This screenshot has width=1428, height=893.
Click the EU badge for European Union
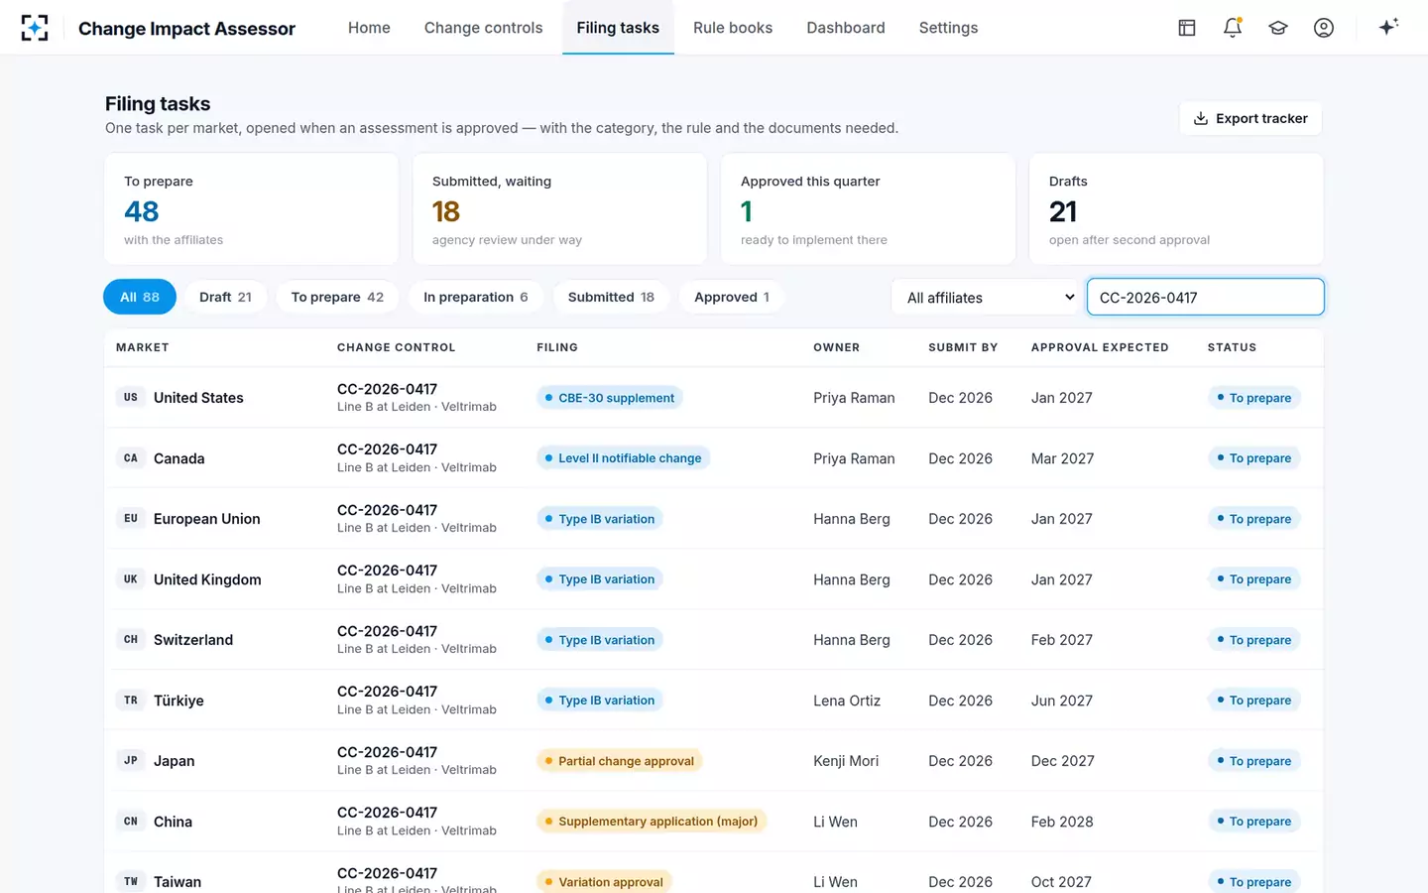tap(131, 519)
